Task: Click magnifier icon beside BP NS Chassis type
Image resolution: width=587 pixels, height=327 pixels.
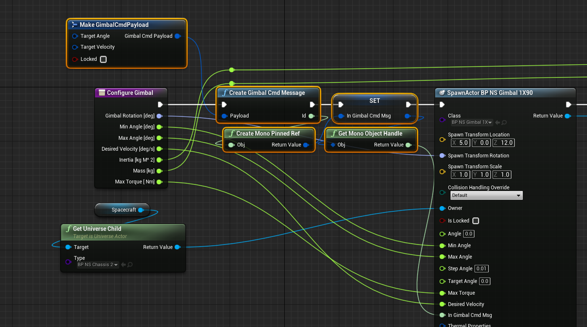Action: pyautogui.click(x=130, y=264)
